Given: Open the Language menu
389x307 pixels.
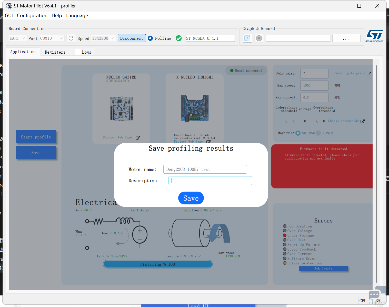Looking at the screenshot, I should (x=77, y=15).
